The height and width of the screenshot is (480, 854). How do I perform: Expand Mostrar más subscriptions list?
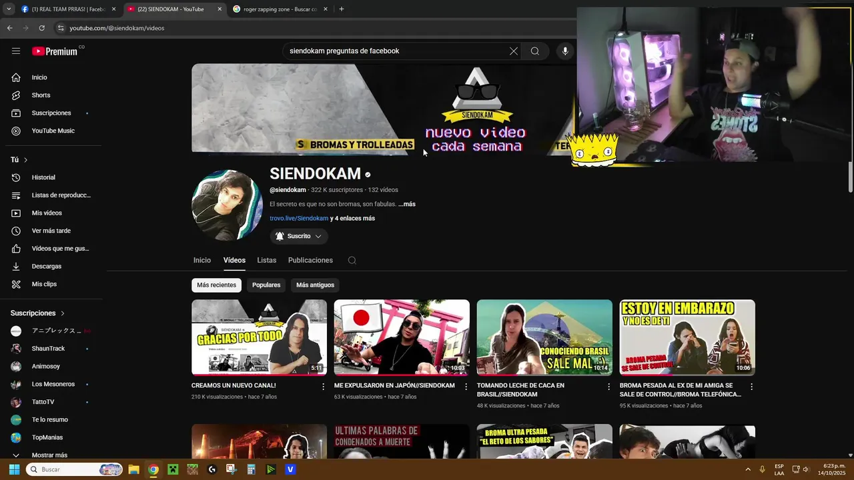(x=51, y=455)
